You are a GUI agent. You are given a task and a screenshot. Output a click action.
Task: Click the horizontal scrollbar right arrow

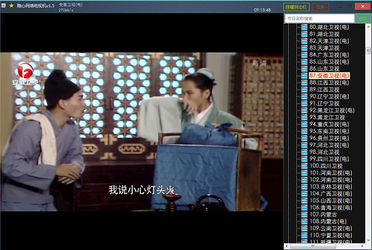[x=362, y=246]
